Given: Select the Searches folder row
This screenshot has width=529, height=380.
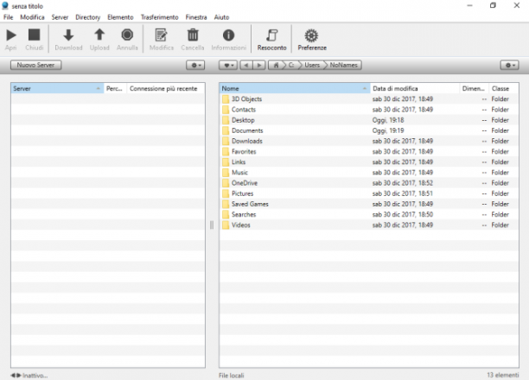Looking at the screenshot, I should [x=369, y=214].
